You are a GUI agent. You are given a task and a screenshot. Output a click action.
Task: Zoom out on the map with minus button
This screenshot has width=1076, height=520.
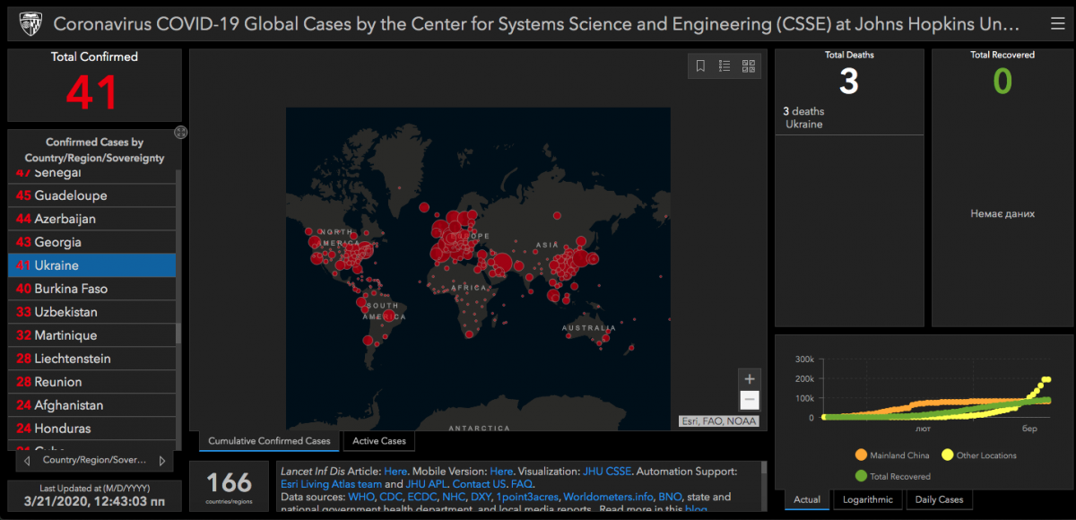pos(750,401)
